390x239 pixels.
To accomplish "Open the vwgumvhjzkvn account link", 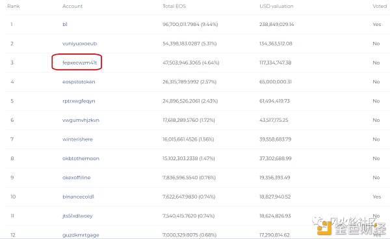I will point(81,120).
